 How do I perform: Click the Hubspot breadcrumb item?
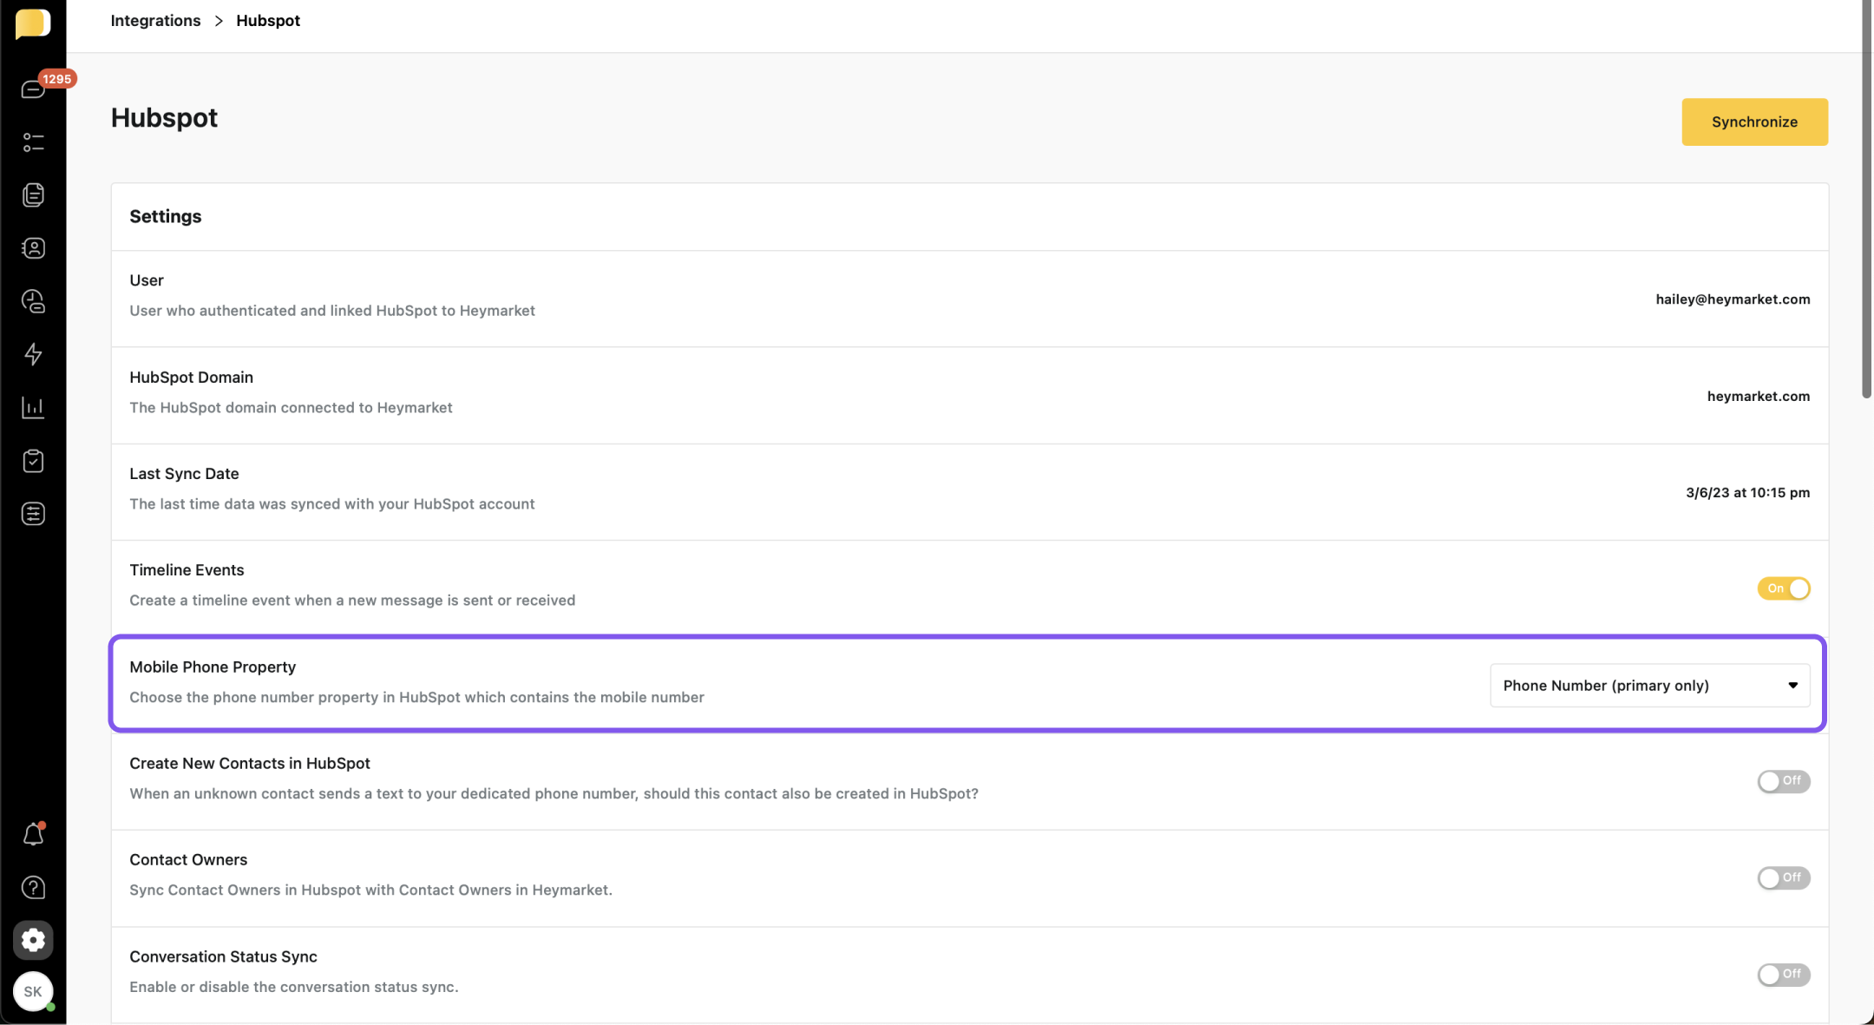(267, 21)
